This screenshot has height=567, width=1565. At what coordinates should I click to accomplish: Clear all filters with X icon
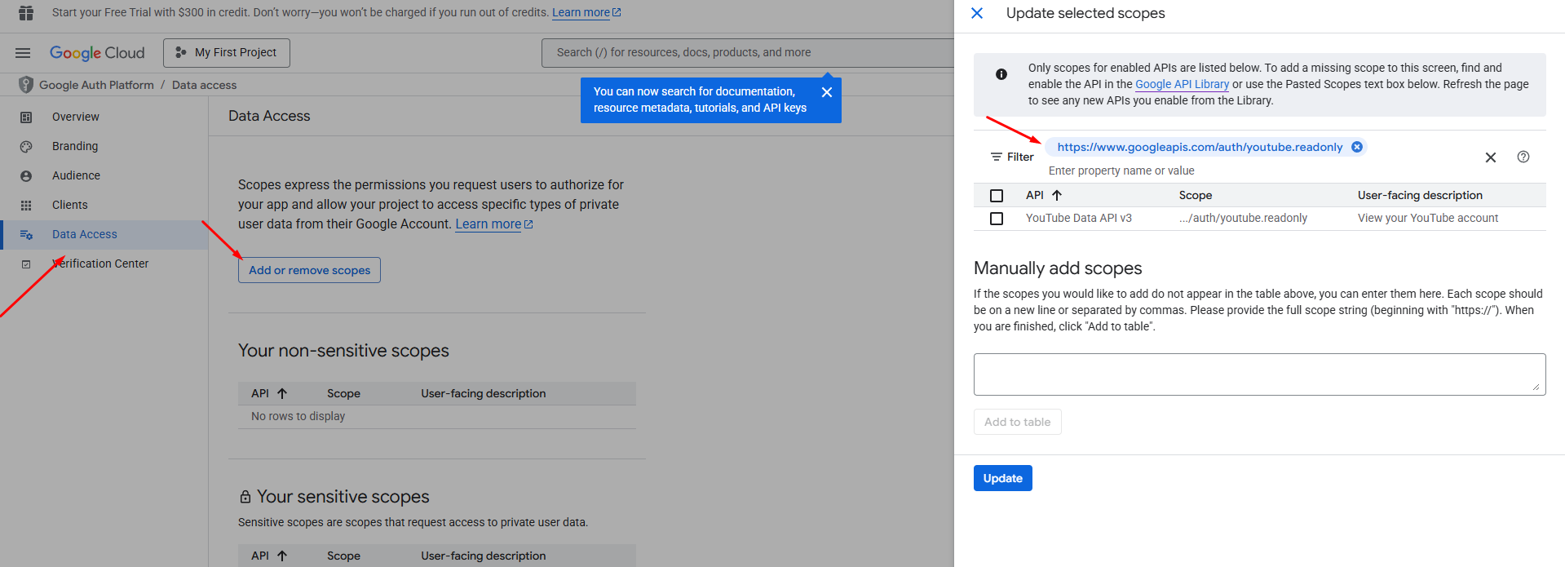[1490, 157]
